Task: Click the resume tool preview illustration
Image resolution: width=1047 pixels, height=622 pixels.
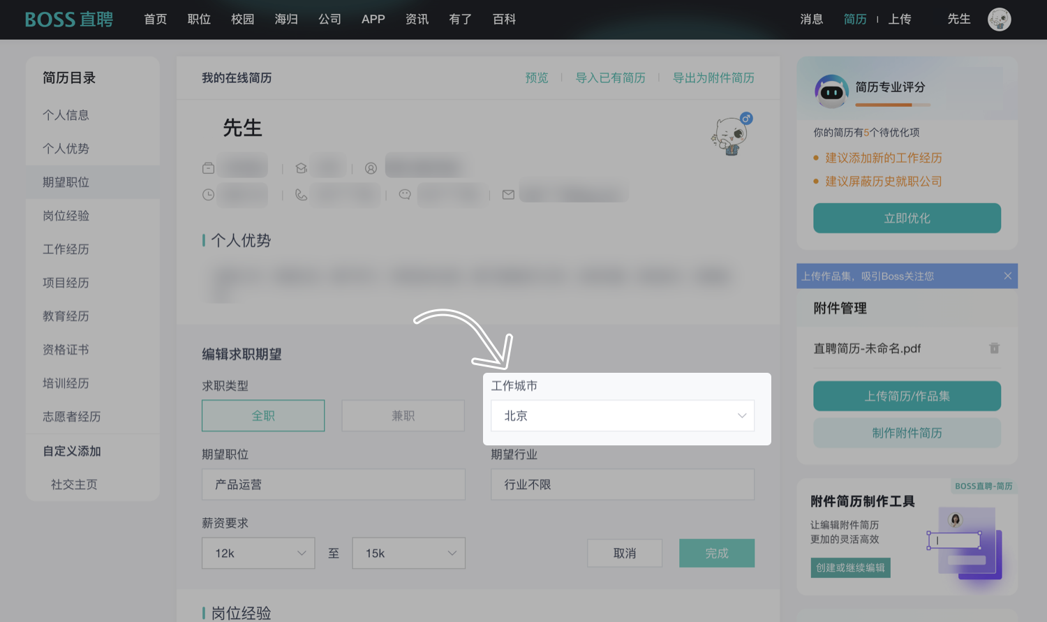Action: [x=965, y=544]
